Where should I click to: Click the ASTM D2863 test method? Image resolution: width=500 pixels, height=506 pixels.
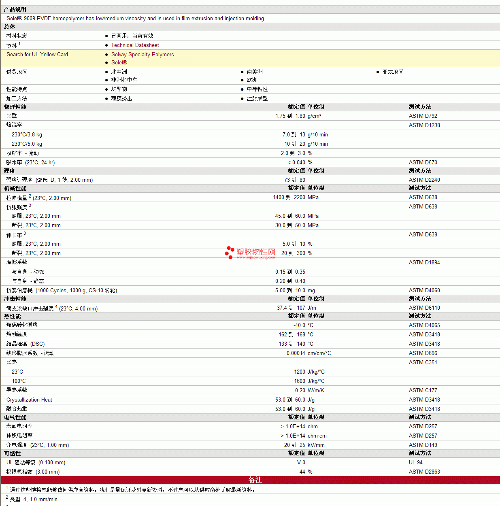424,472
